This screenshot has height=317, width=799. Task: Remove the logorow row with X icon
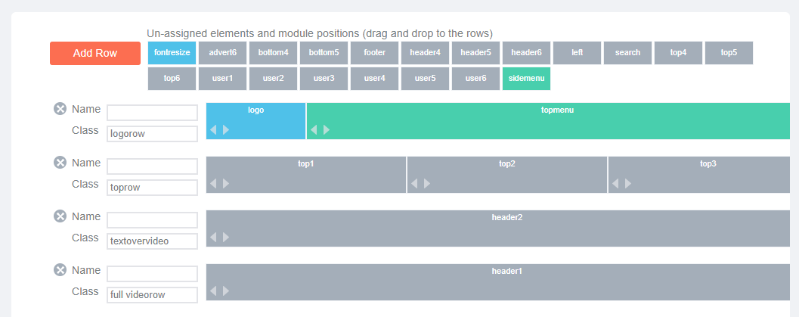tap(60, 108)
